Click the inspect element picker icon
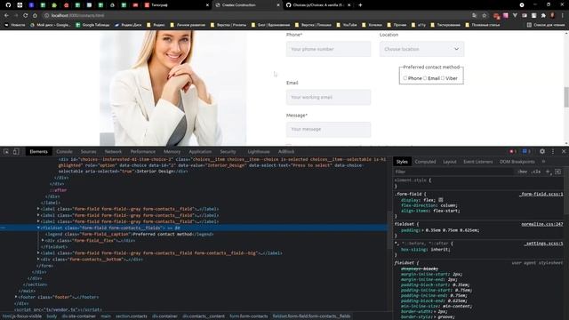Viewport: 569px width, 320px height. (x=6, y=152)
